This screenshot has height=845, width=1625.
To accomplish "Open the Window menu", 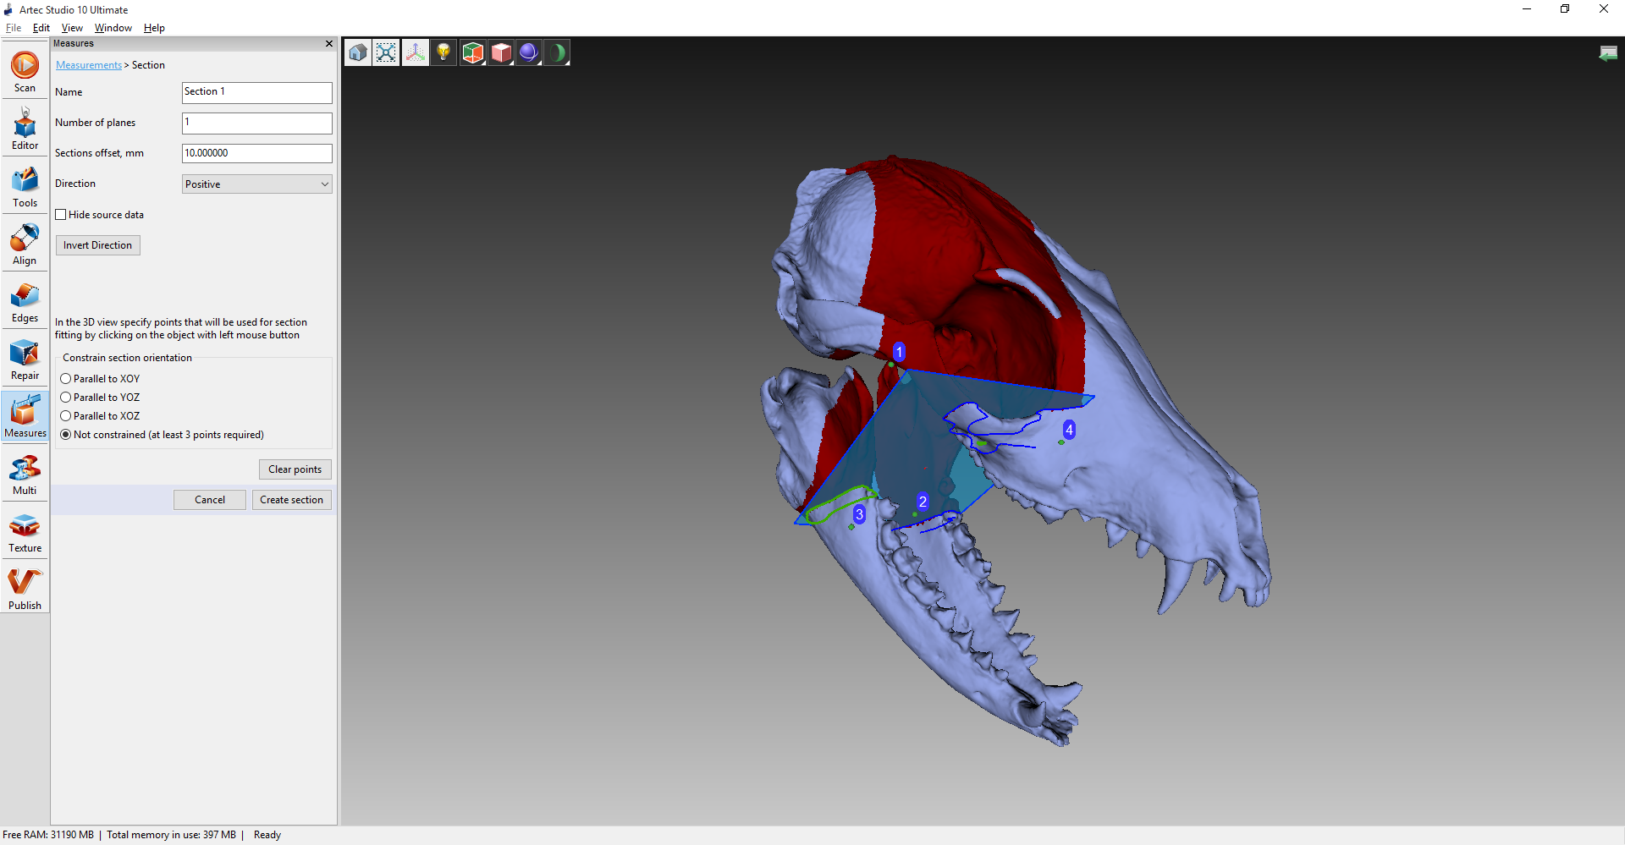I will pos(113,28).
